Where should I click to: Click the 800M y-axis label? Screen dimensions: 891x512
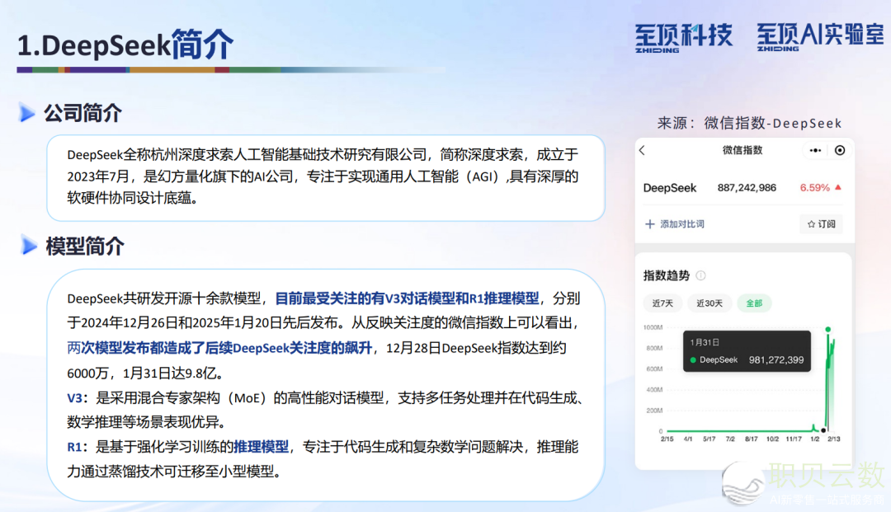[x=654, y=348]
